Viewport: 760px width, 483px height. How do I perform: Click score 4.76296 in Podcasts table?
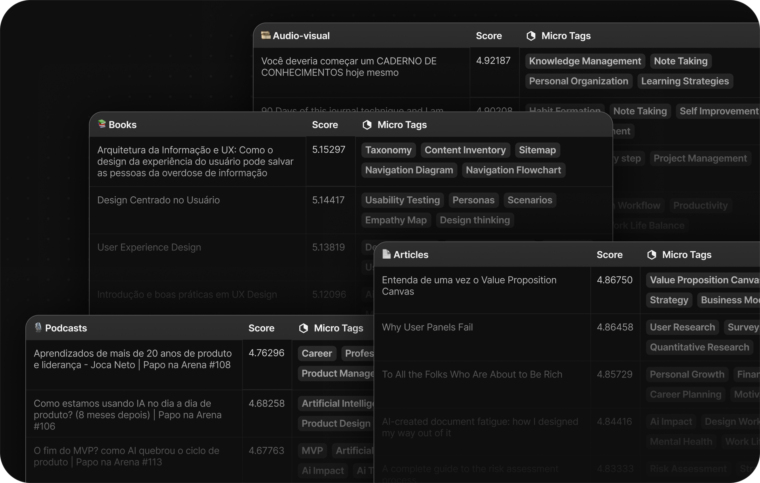[x=266, y=353]
